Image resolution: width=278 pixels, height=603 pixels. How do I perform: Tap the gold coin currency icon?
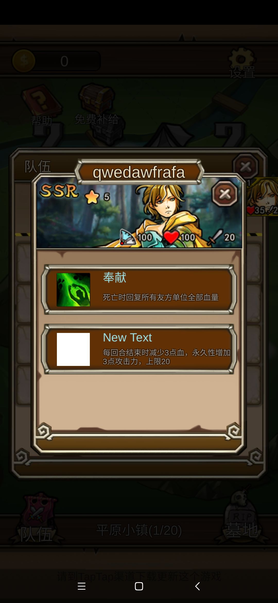pos(24,61)
